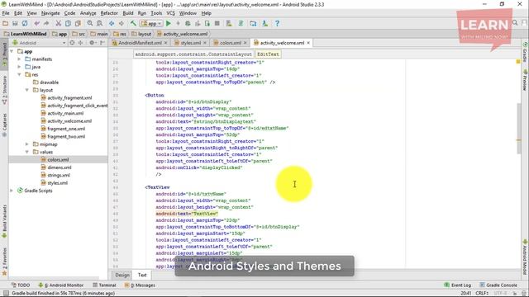Open the Terminal tool window

click(104, 285)
